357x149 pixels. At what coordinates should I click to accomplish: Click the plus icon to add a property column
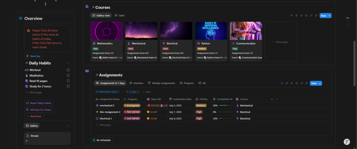(x=272, y=99)
